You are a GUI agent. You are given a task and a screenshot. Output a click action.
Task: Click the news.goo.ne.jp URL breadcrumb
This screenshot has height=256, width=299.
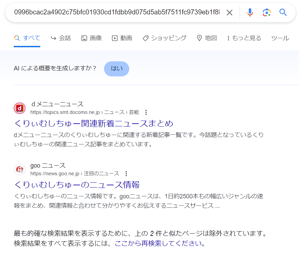75,174
